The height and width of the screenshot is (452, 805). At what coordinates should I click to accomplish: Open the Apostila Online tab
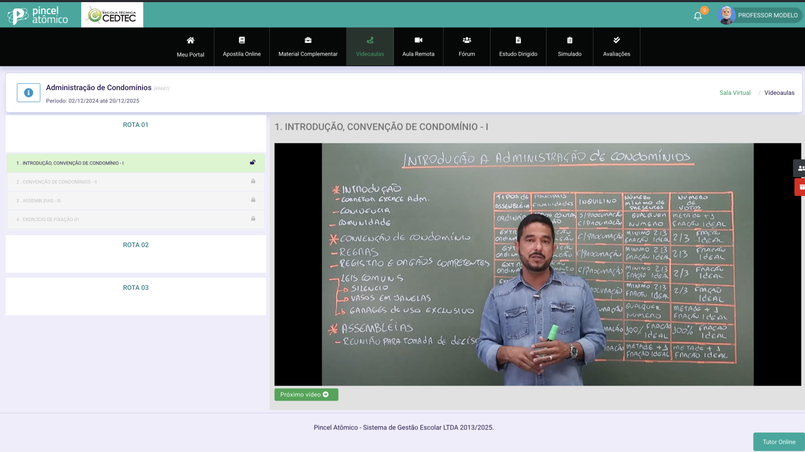(x=242, y=47)
